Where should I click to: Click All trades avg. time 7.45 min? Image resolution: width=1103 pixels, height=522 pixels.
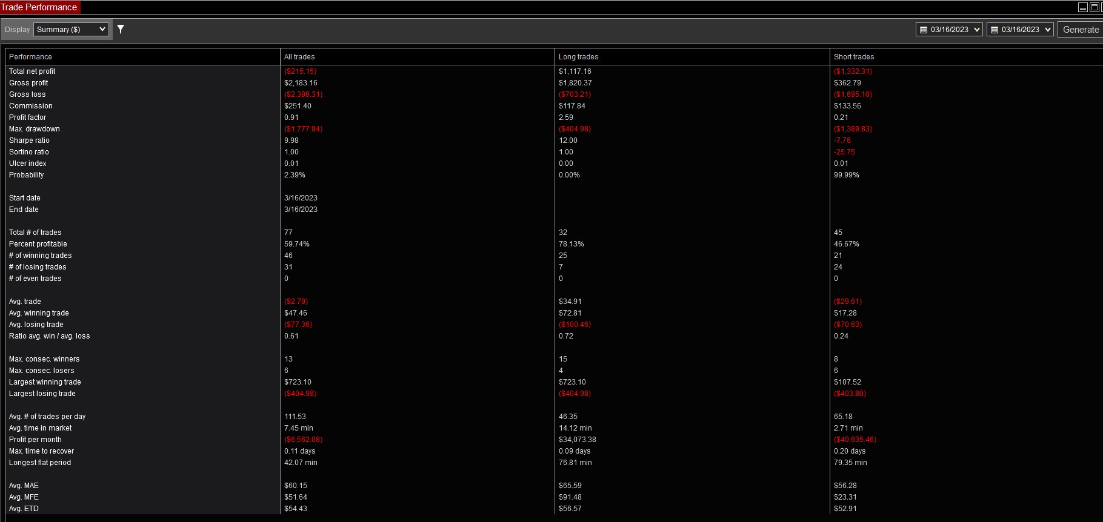299,428
